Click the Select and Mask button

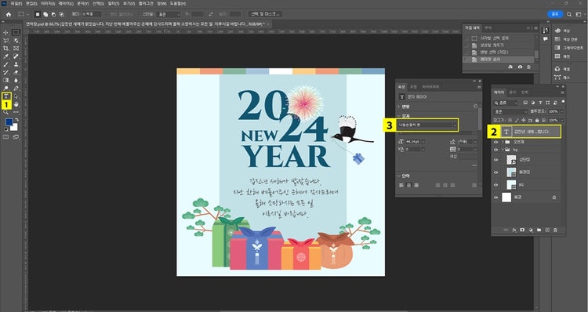click(x=265, y=14)
